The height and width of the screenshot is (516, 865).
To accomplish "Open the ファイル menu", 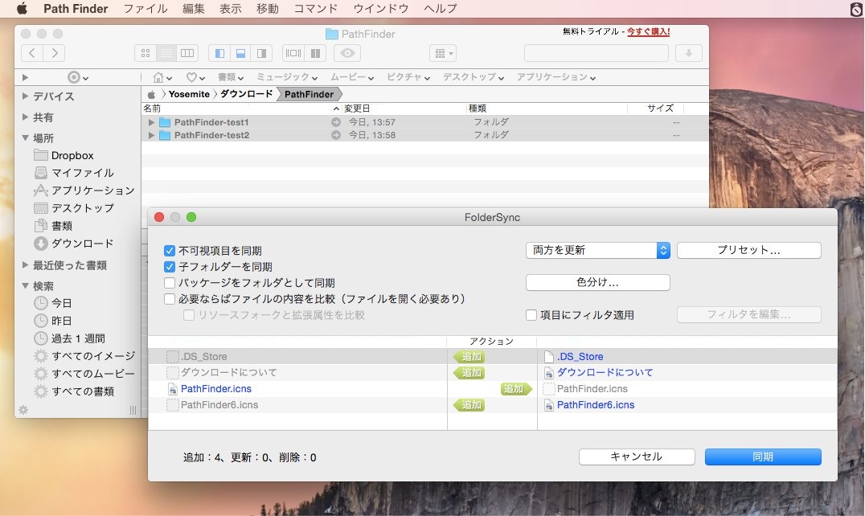I will tap(145, 9).
